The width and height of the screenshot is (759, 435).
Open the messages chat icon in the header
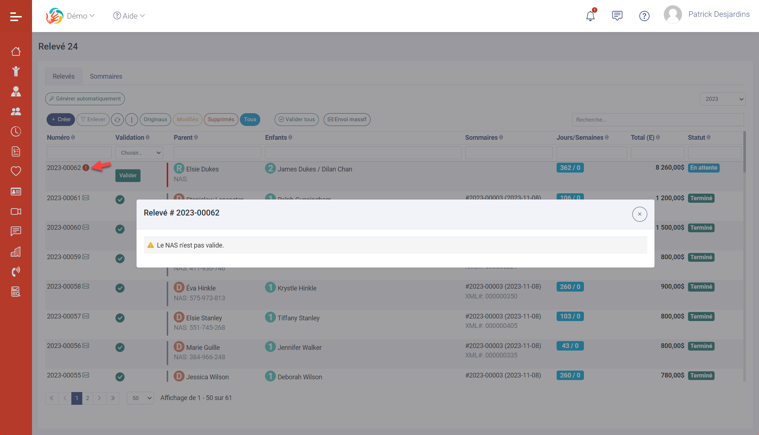tap(617, 16)
